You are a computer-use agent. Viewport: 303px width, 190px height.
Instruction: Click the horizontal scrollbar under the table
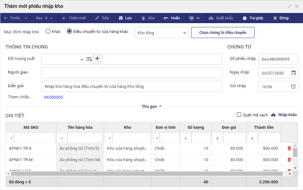click(146, 174)
